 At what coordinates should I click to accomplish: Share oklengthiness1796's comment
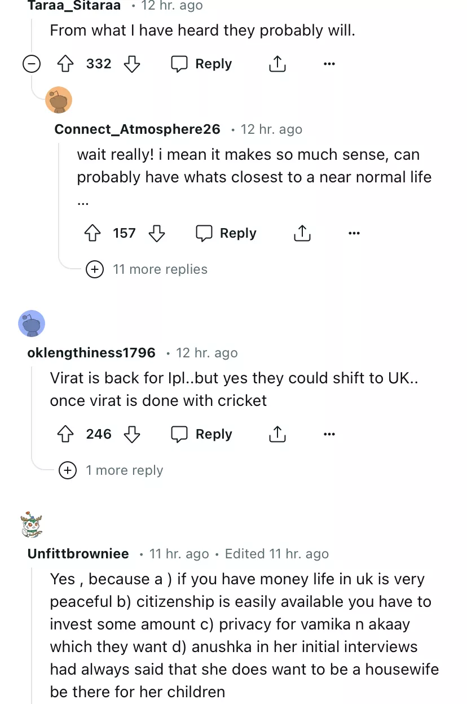(277, 434)
